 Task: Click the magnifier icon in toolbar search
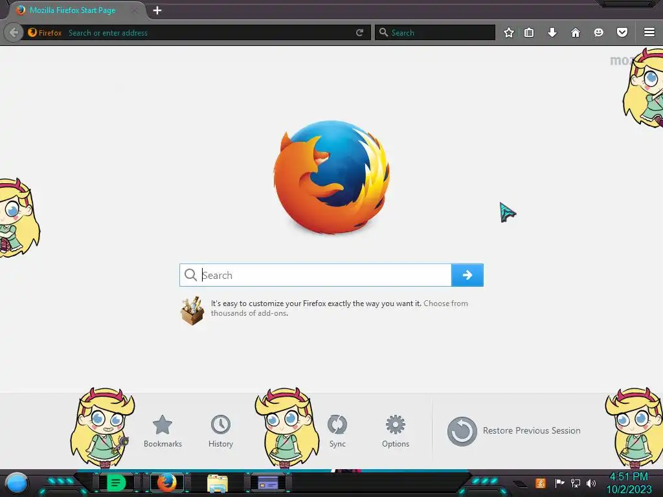tap(383, 32)
